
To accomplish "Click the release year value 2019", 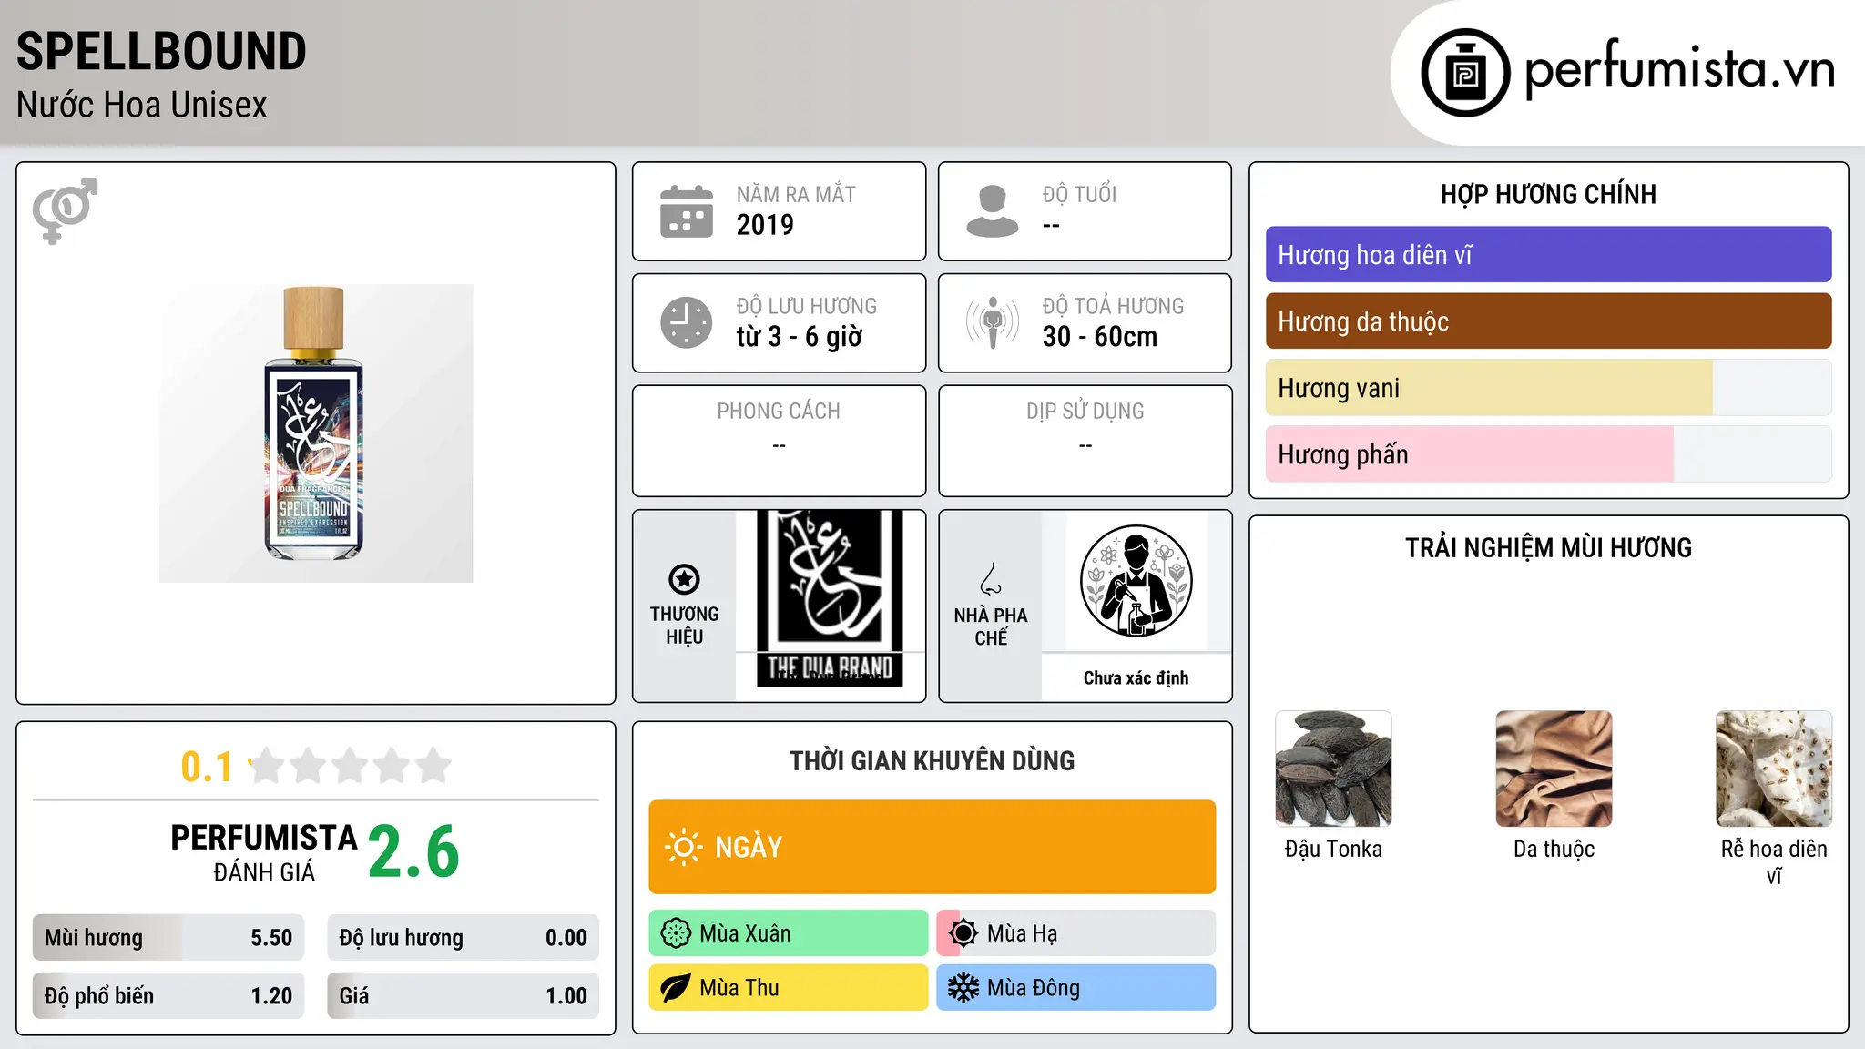I will pos(765,225).
